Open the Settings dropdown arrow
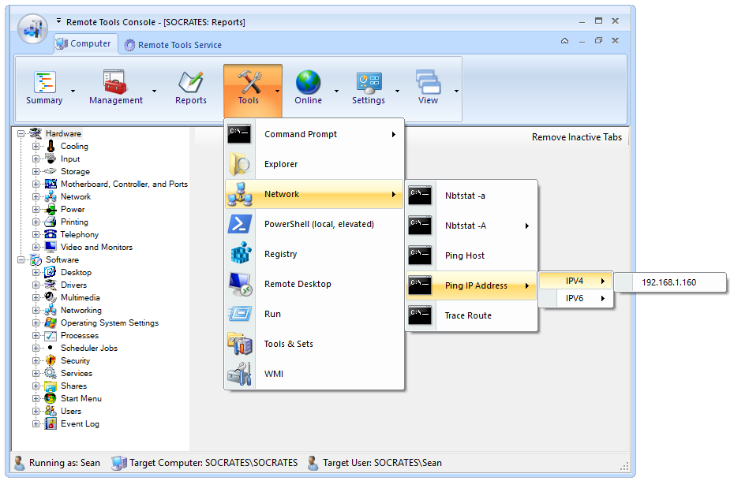Screen dimensions: 734x481 pos(398,91)
